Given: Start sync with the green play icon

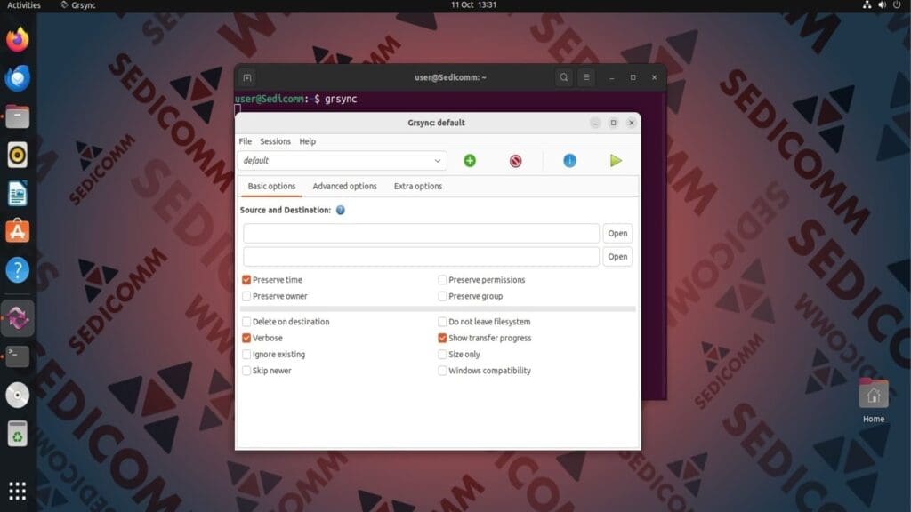Looking at the screenshot, I should [x=616, y=161].
